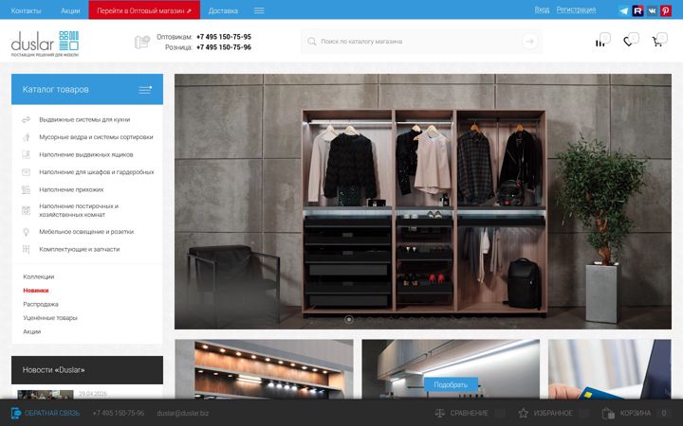Open Выдвижные системы для кухни category
The width and height of the screenshot is (683, 426).
[84, 119]
